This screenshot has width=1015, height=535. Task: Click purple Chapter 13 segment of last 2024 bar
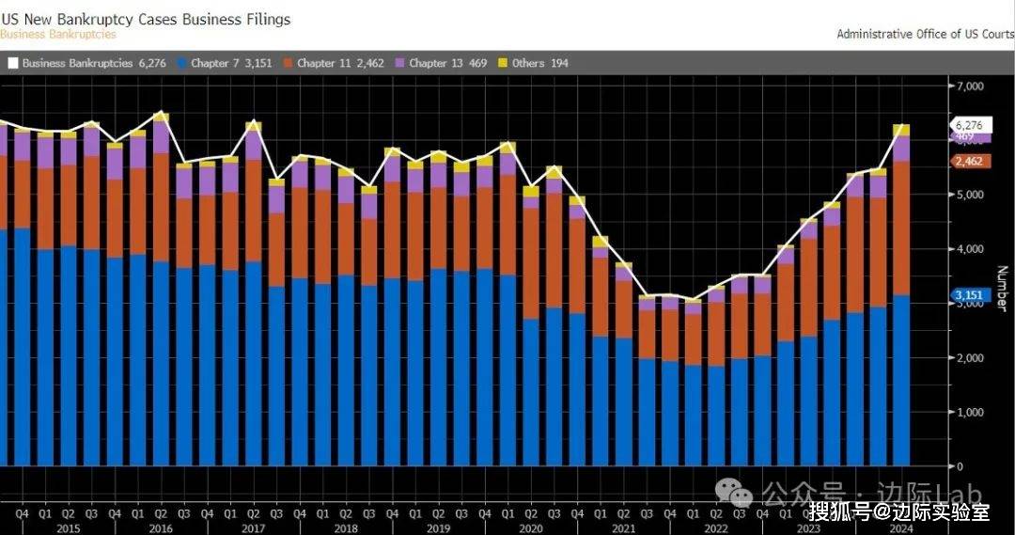[x=901, y=149]
